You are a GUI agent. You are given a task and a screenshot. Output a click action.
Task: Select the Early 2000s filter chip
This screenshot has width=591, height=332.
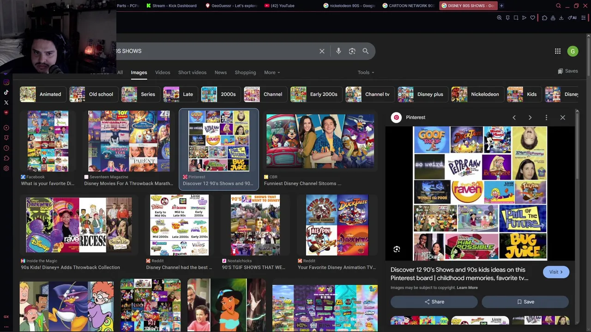315,94
